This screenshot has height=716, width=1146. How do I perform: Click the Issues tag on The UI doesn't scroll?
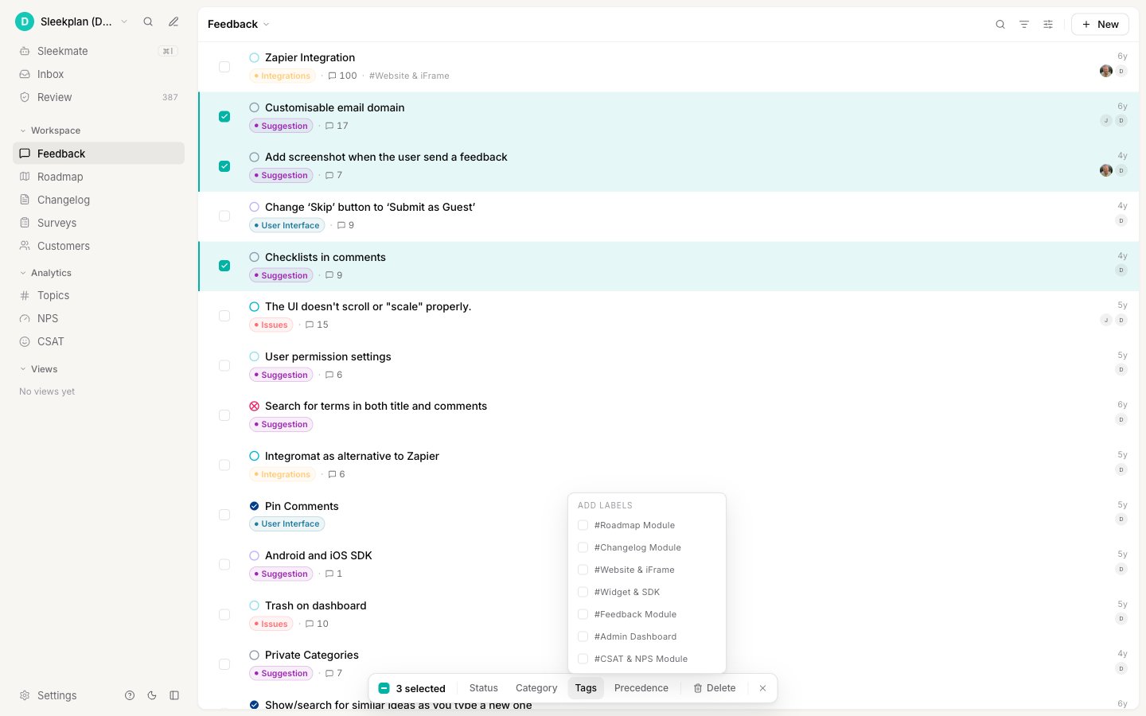(x=271, y=325)
